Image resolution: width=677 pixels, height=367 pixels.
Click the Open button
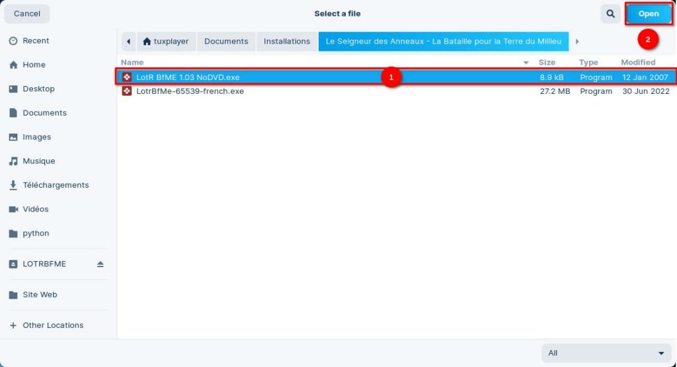(648, 14)
